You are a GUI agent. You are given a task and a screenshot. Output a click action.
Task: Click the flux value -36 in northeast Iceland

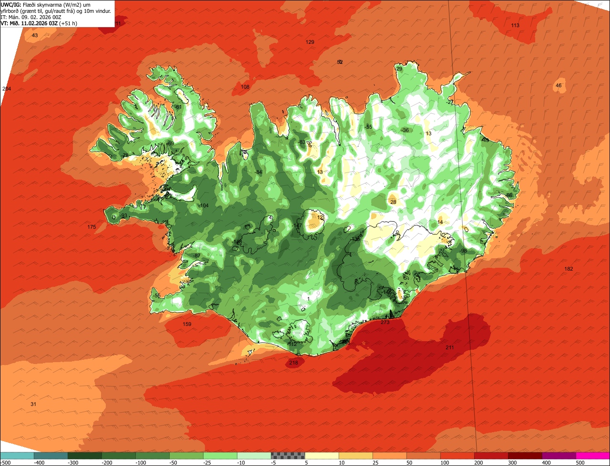click(405, 130)
